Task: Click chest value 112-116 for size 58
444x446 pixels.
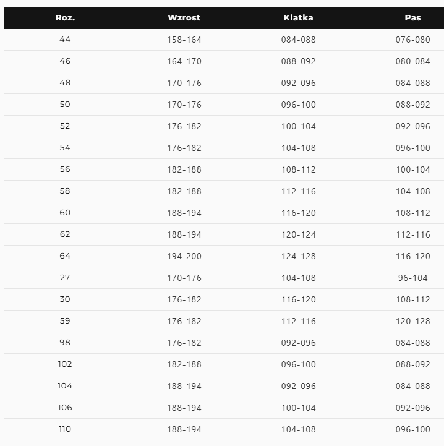Action: point(298,191)
